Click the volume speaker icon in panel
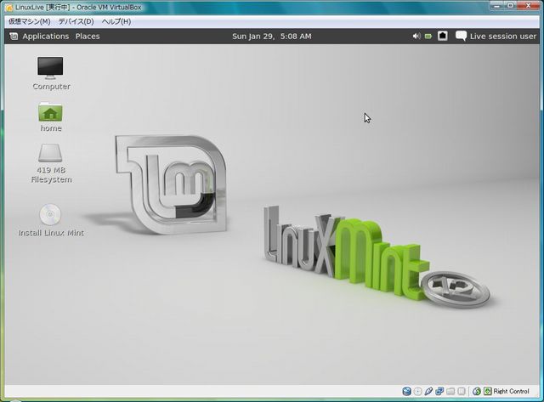This screenshot has width=544, height=402. coord(416,37)
